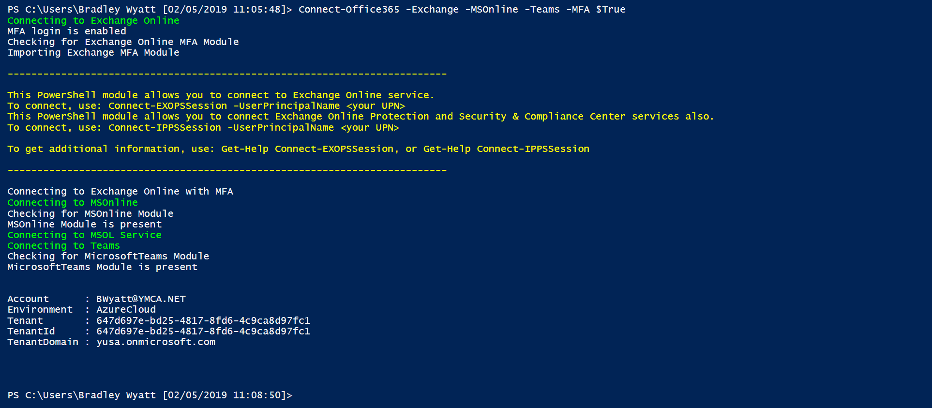Click the Connect-Office365 command text
The height and width of the screenshot is (408, 932).
(349, 10)
